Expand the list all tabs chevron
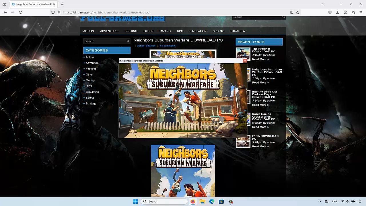366x206 pixels. [x=323, y=4]
